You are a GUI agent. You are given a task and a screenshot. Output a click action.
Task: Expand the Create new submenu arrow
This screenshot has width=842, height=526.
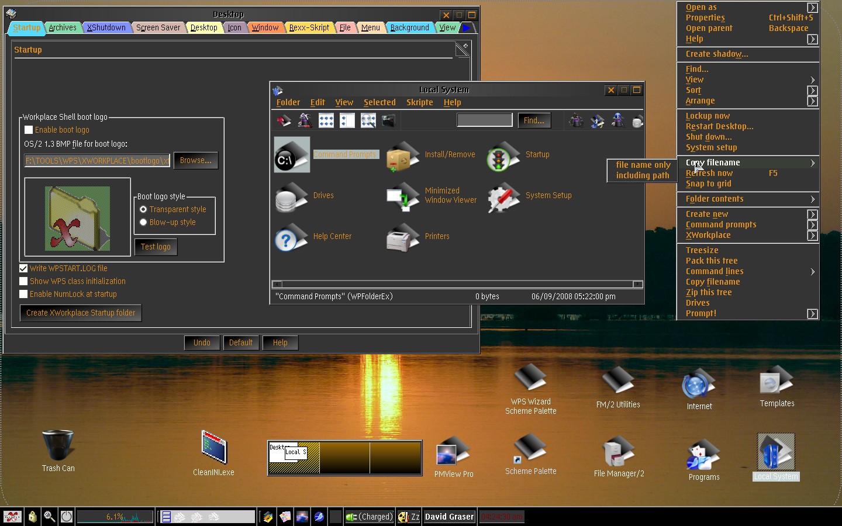click(x=812, y=214)
